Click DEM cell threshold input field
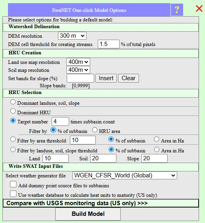Viewport: 205px width, 223px height. [108, 44]
